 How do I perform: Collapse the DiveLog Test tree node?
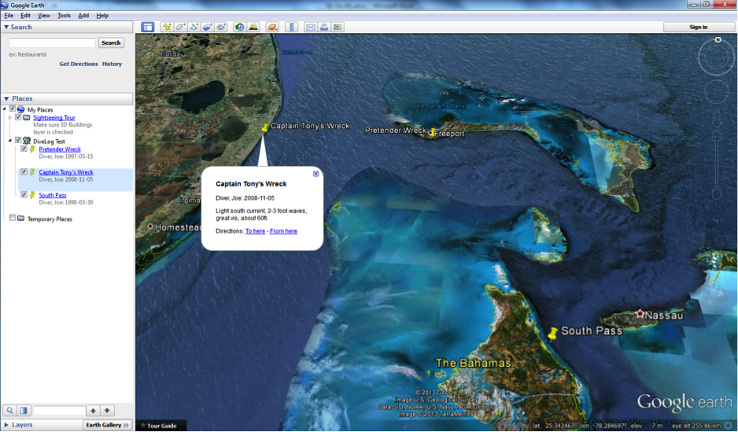coord(10,140)
